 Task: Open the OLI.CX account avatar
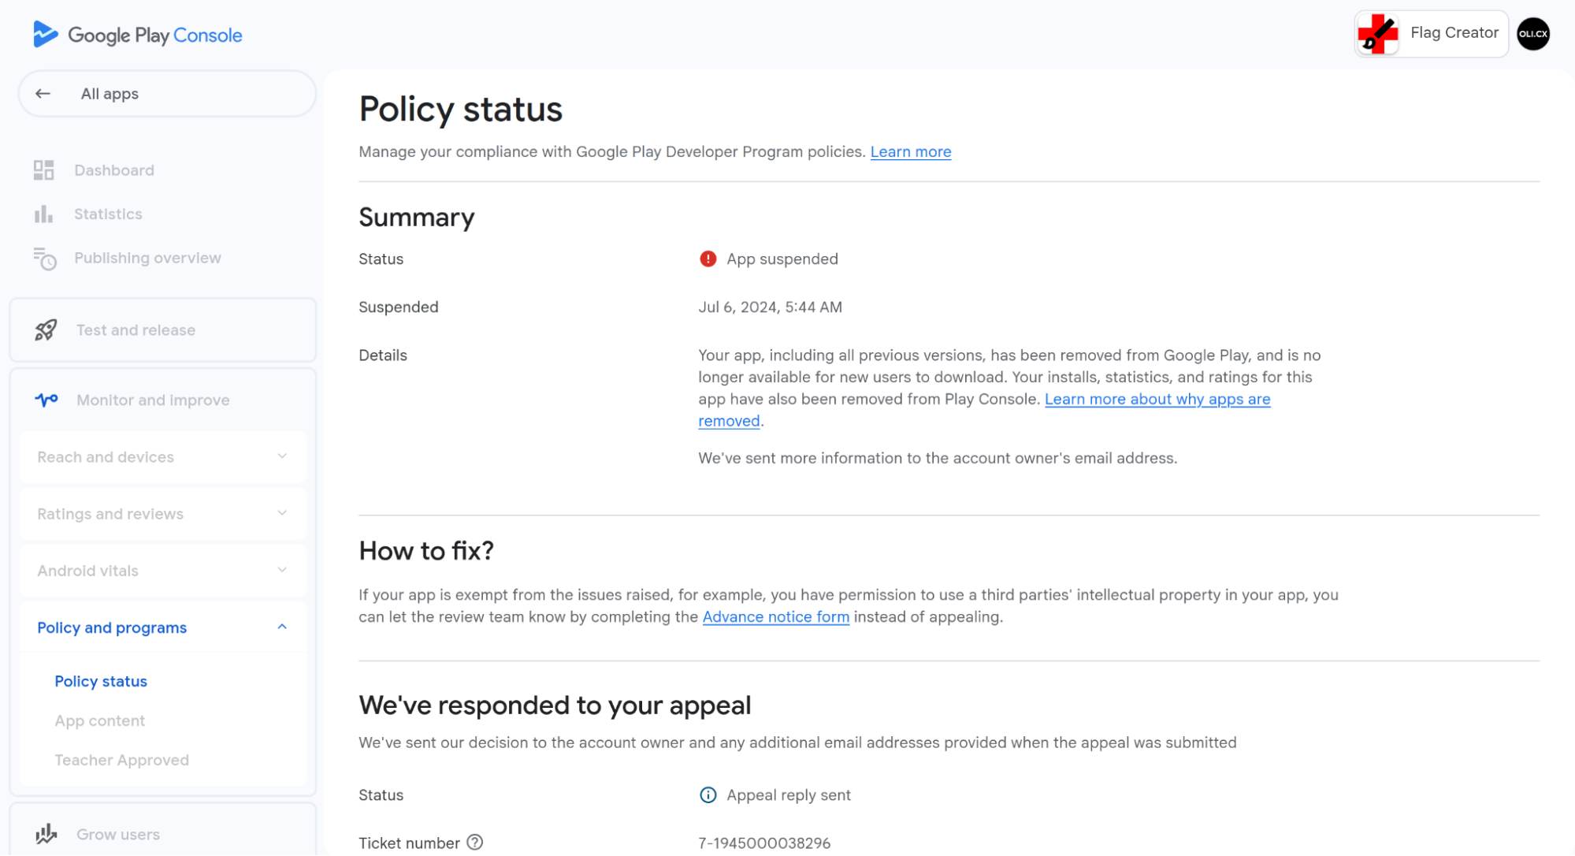tap(1533, 34)
